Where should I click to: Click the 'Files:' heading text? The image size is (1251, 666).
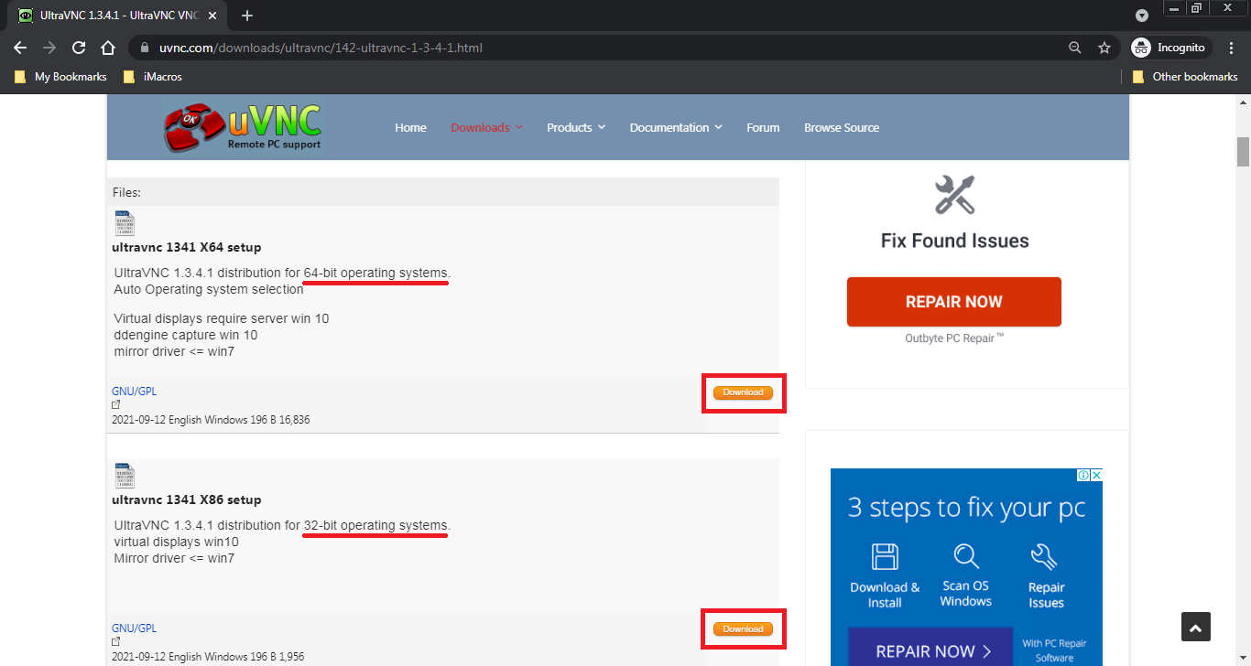click(126, 192)
